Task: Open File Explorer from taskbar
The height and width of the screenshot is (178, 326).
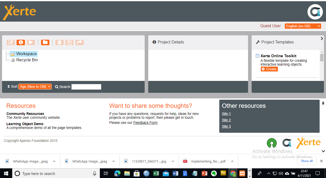Action: (127, 173)
